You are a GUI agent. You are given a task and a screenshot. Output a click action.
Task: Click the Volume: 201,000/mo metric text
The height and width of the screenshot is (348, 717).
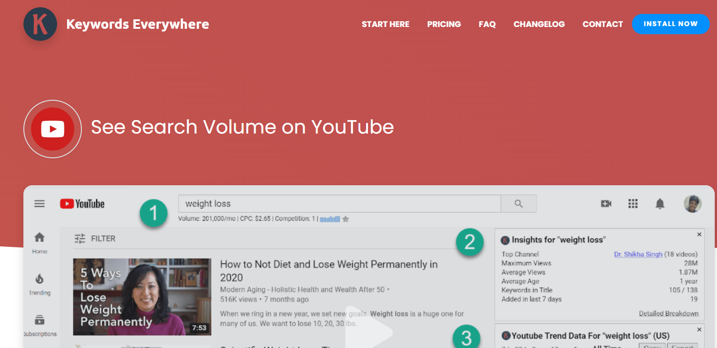(x=206, y=219)
